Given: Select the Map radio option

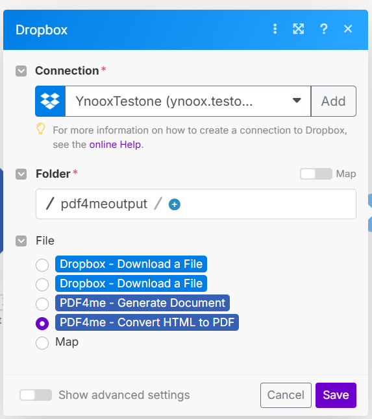Looking at the screenshot, I should (42, 343).
